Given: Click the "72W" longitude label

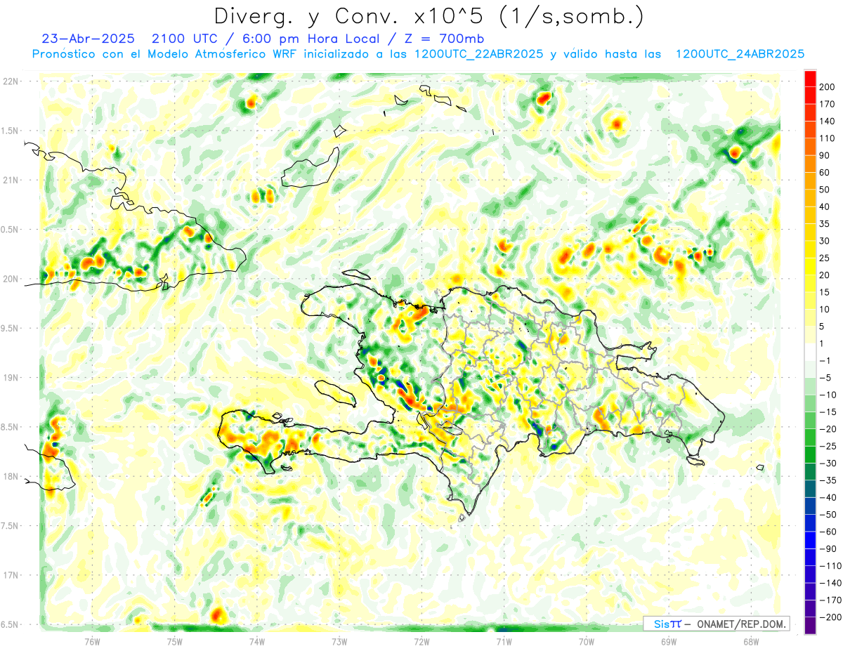Looking at the screenshot, I should pos(421,640).
